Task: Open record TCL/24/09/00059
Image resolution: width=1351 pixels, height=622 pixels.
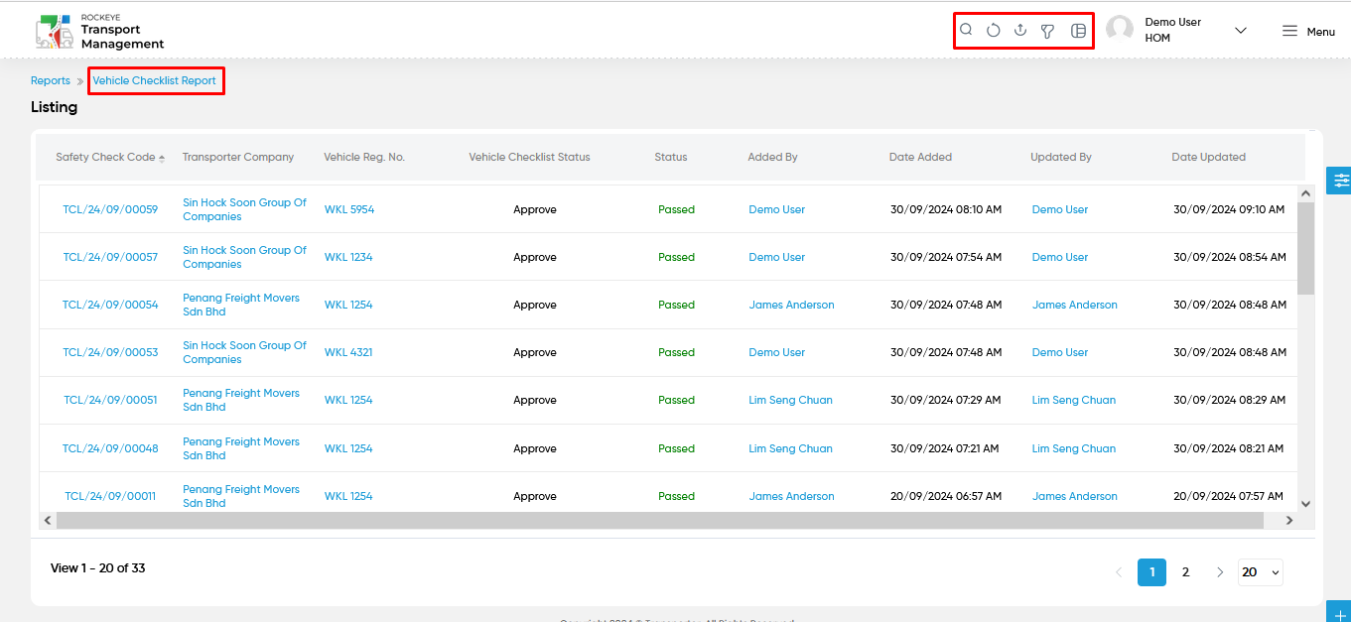Action: tap(110, 209)
